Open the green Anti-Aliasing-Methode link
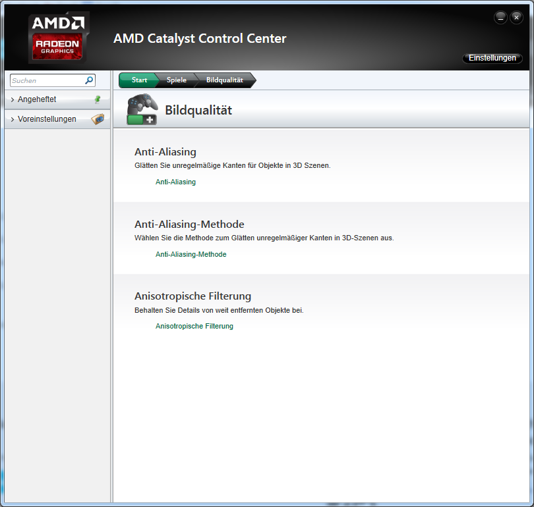 tap(191, 254)
